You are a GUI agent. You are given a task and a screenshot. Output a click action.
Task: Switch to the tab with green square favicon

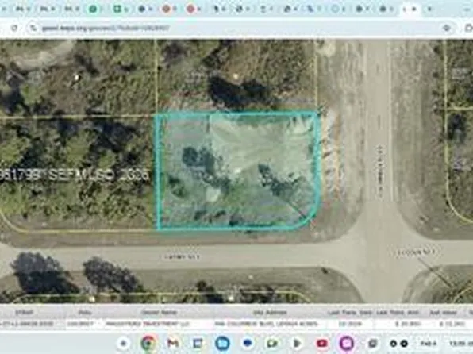(x=117, y=9)
